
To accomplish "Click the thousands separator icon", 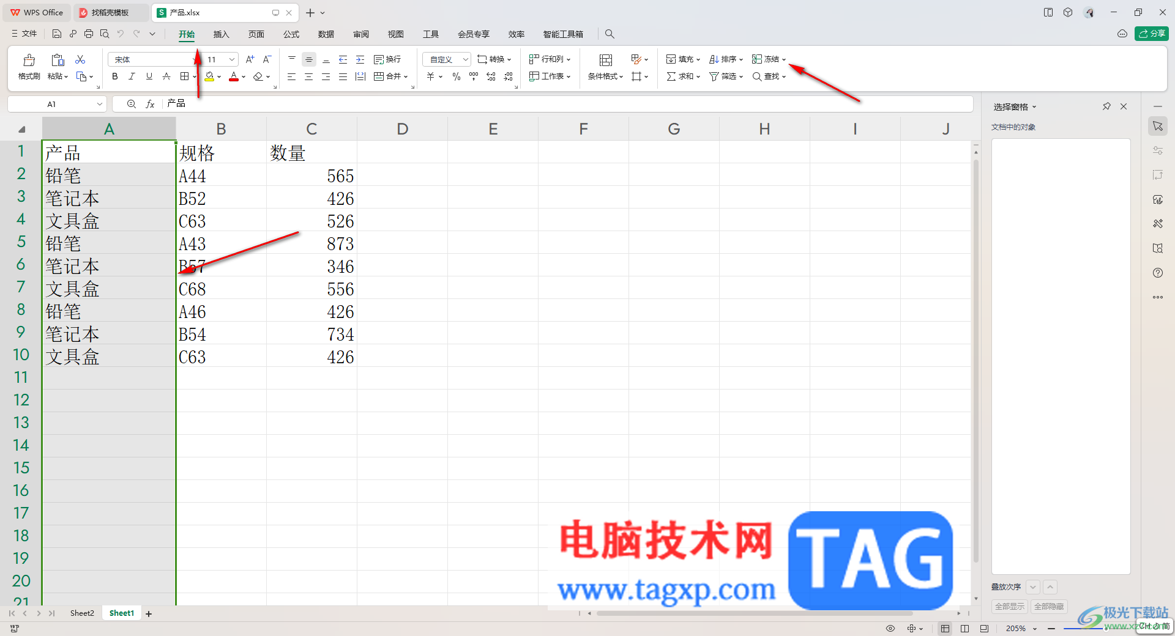I will pyautogui.click(x=474, y=76).
